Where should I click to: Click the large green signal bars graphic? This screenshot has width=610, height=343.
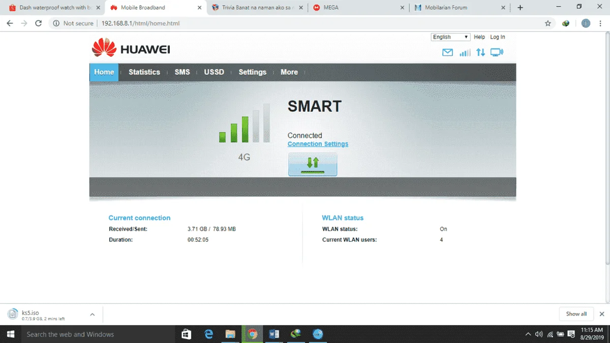[245, 123]
